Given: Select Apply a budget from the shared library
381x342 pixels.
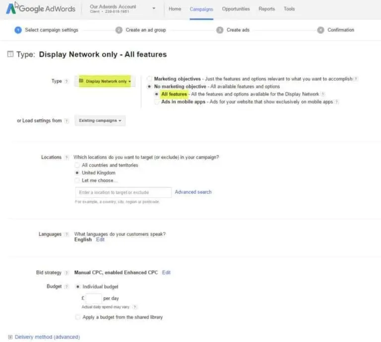Looking at the screenshot, I should (x=78, y=317).
